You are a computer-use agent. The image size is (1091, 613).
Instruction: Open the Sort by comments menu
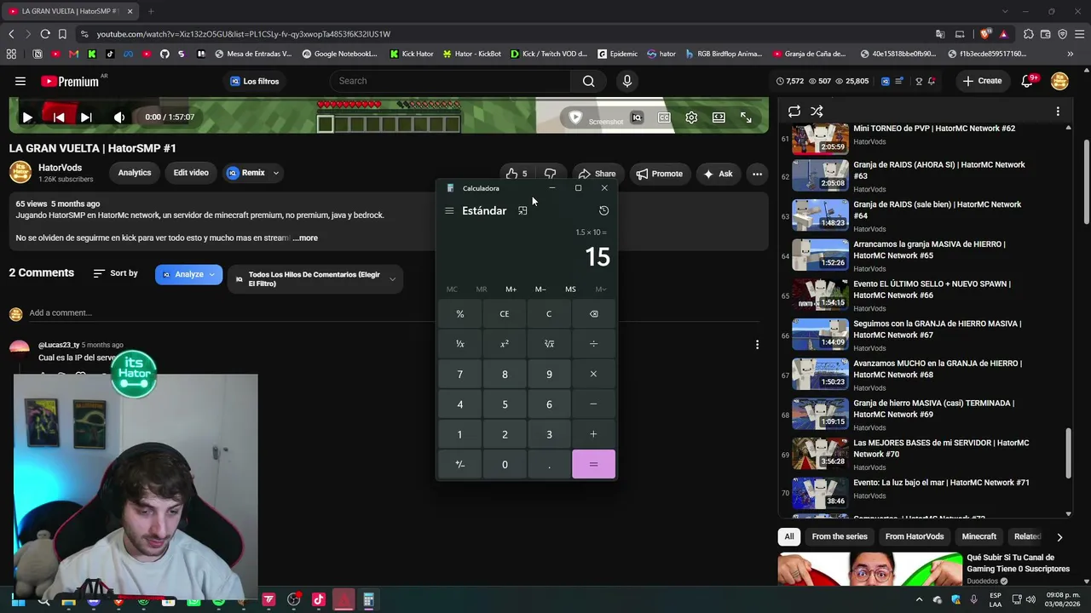point(115,273)
